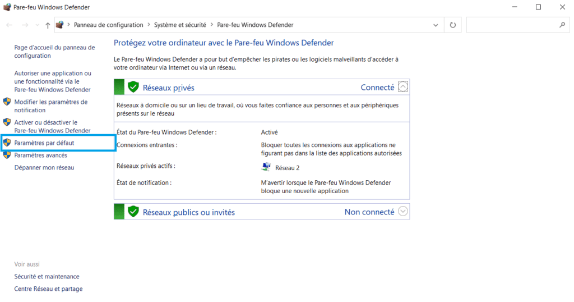
Task: Open Autoriser une application ou une fonctionnalité
Action: [53, 81]
